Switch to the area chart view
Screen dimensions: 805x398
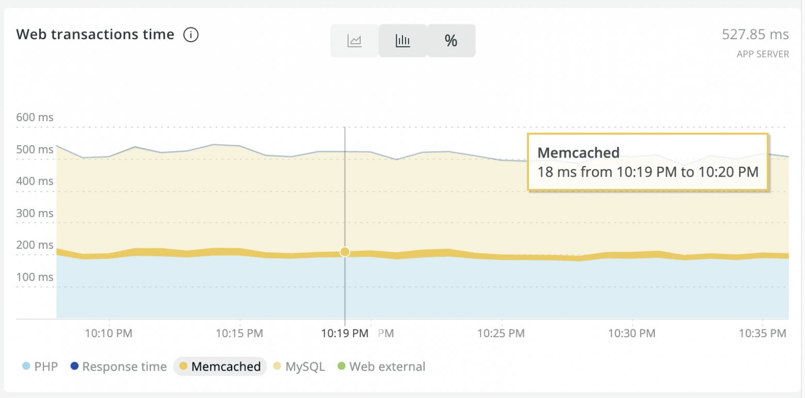[355, 41]
